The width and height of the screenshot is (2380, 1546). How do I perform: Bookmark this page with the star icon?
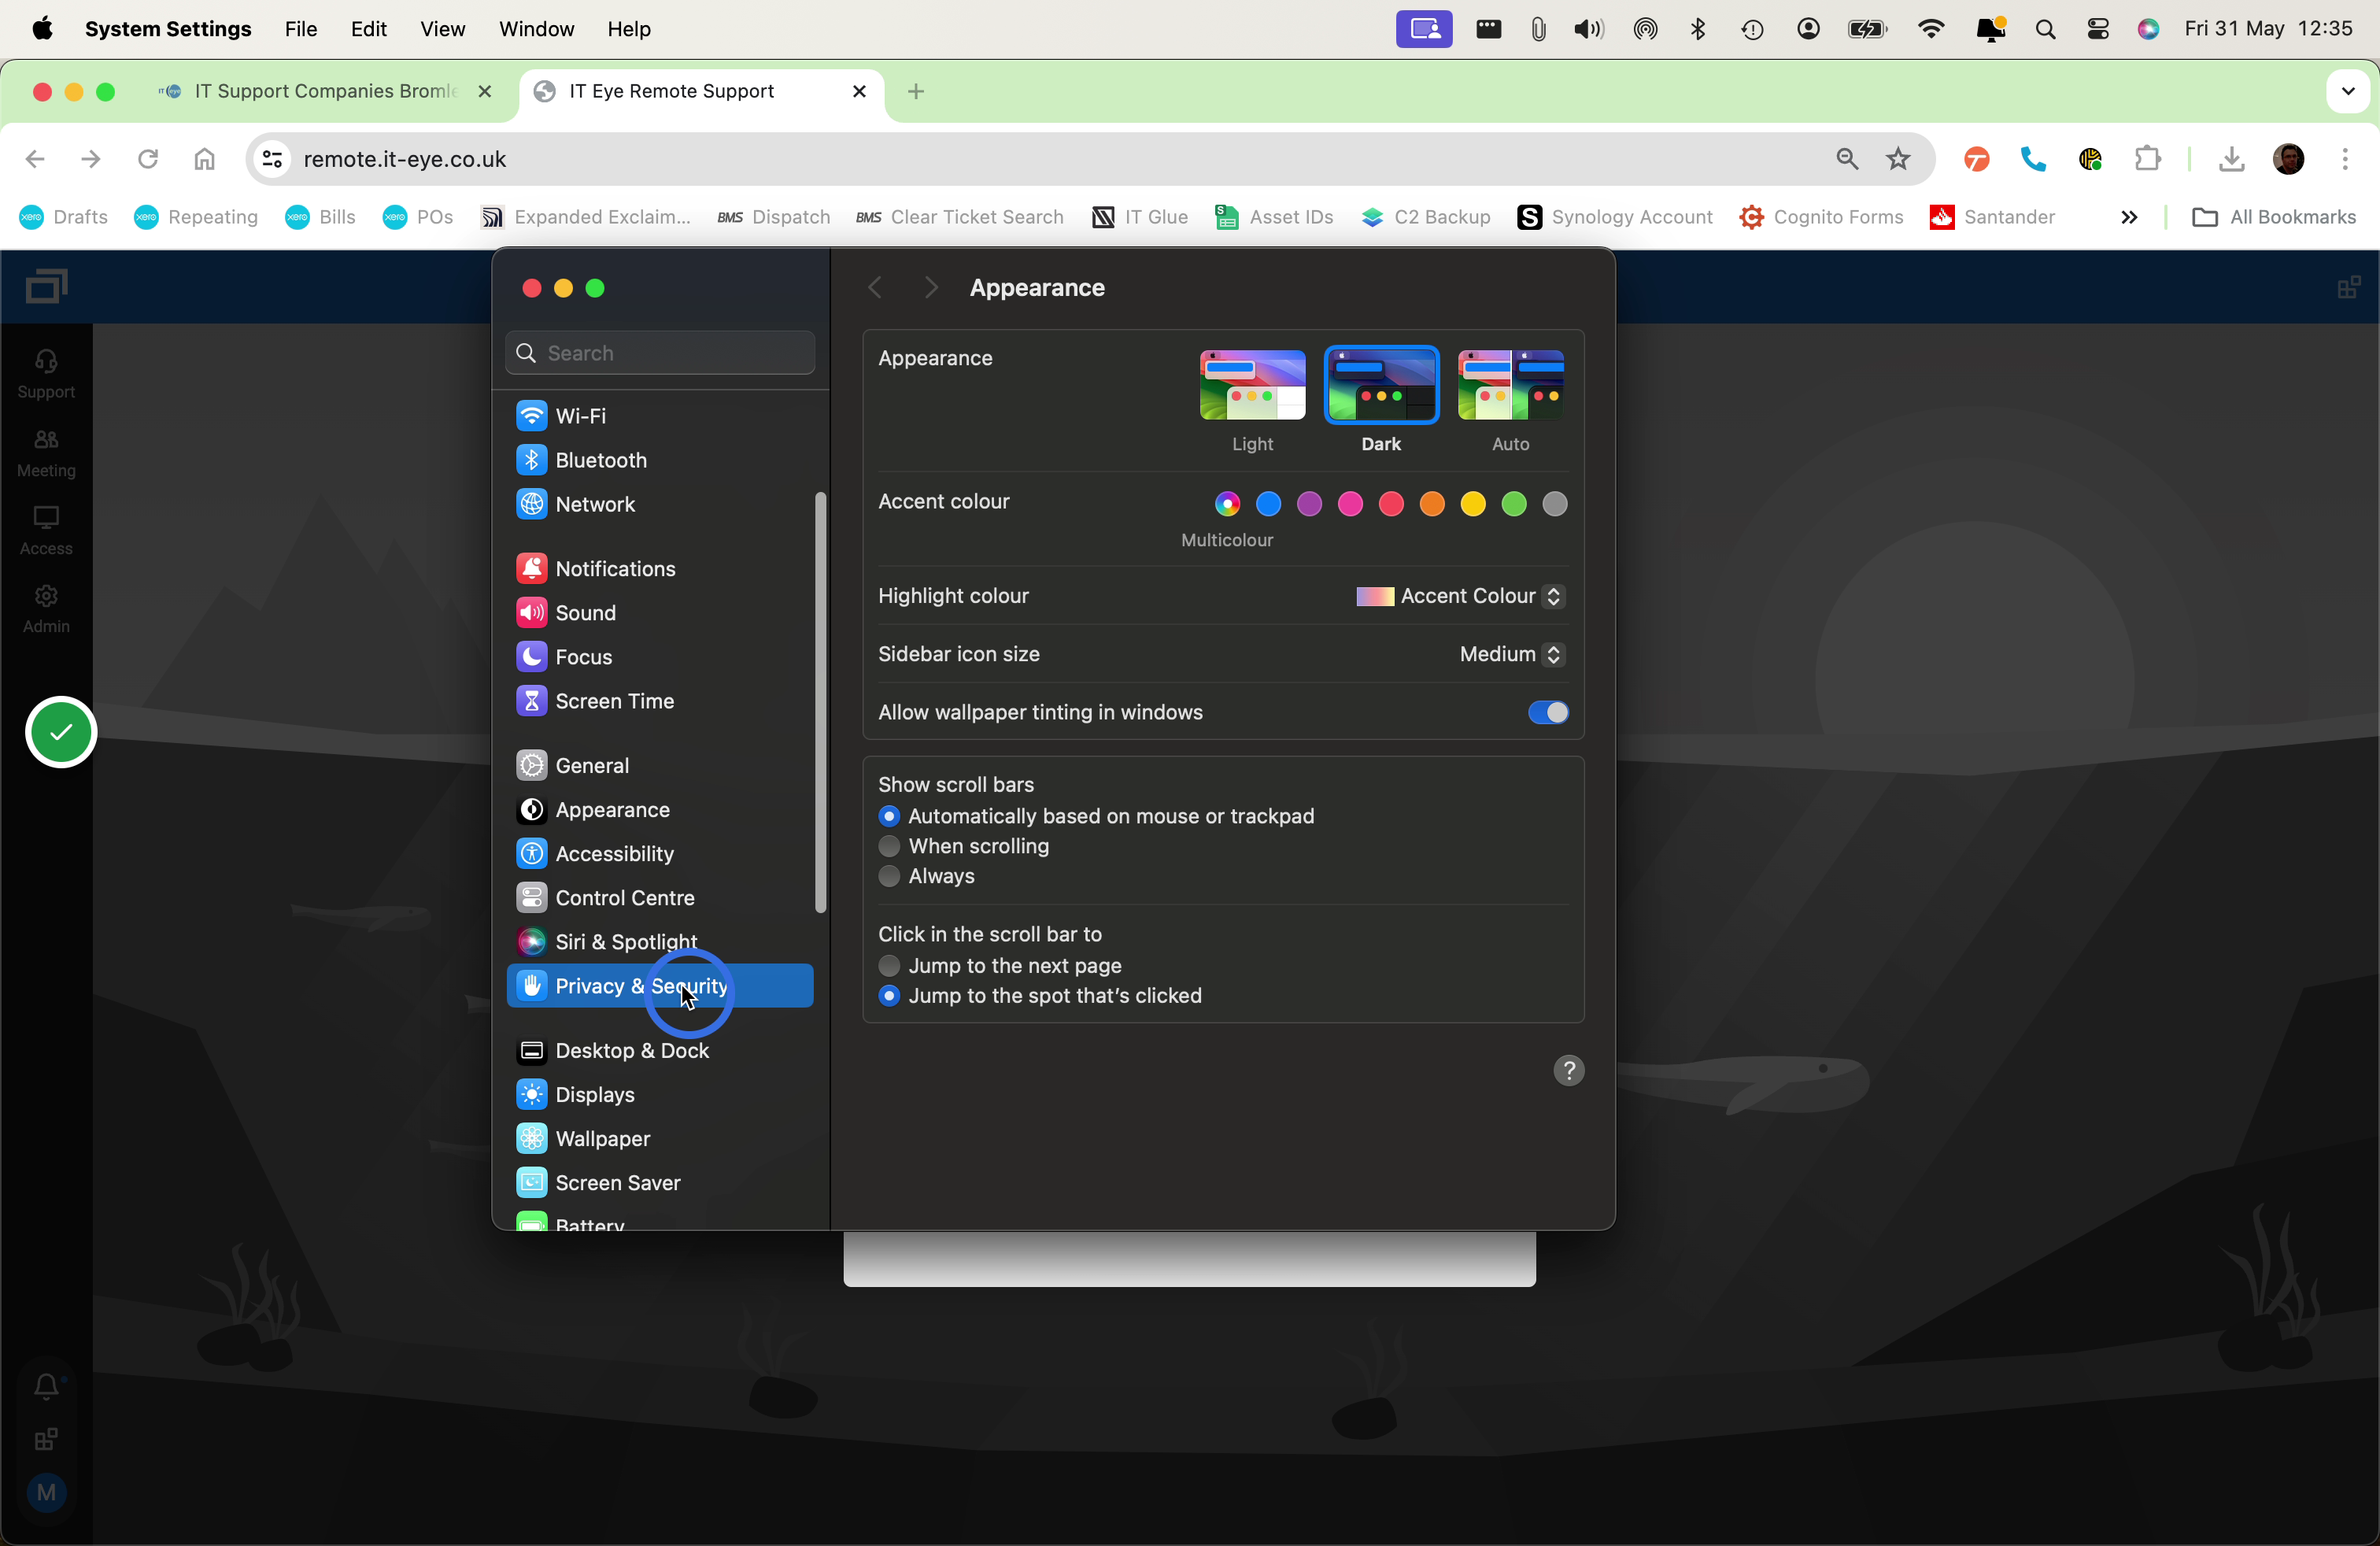pyautogui.click(x=1897, y=158)
